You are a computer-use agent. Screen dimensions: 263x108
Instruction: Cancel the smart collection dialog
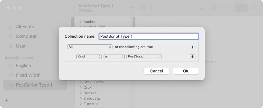click(x=156, y=71)
